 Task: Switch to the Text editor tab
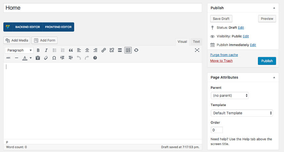[x=196, y=42]
